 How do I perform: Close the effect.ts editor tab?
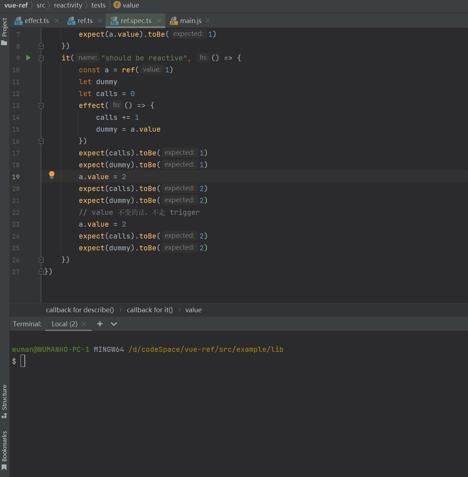point(57,21)
